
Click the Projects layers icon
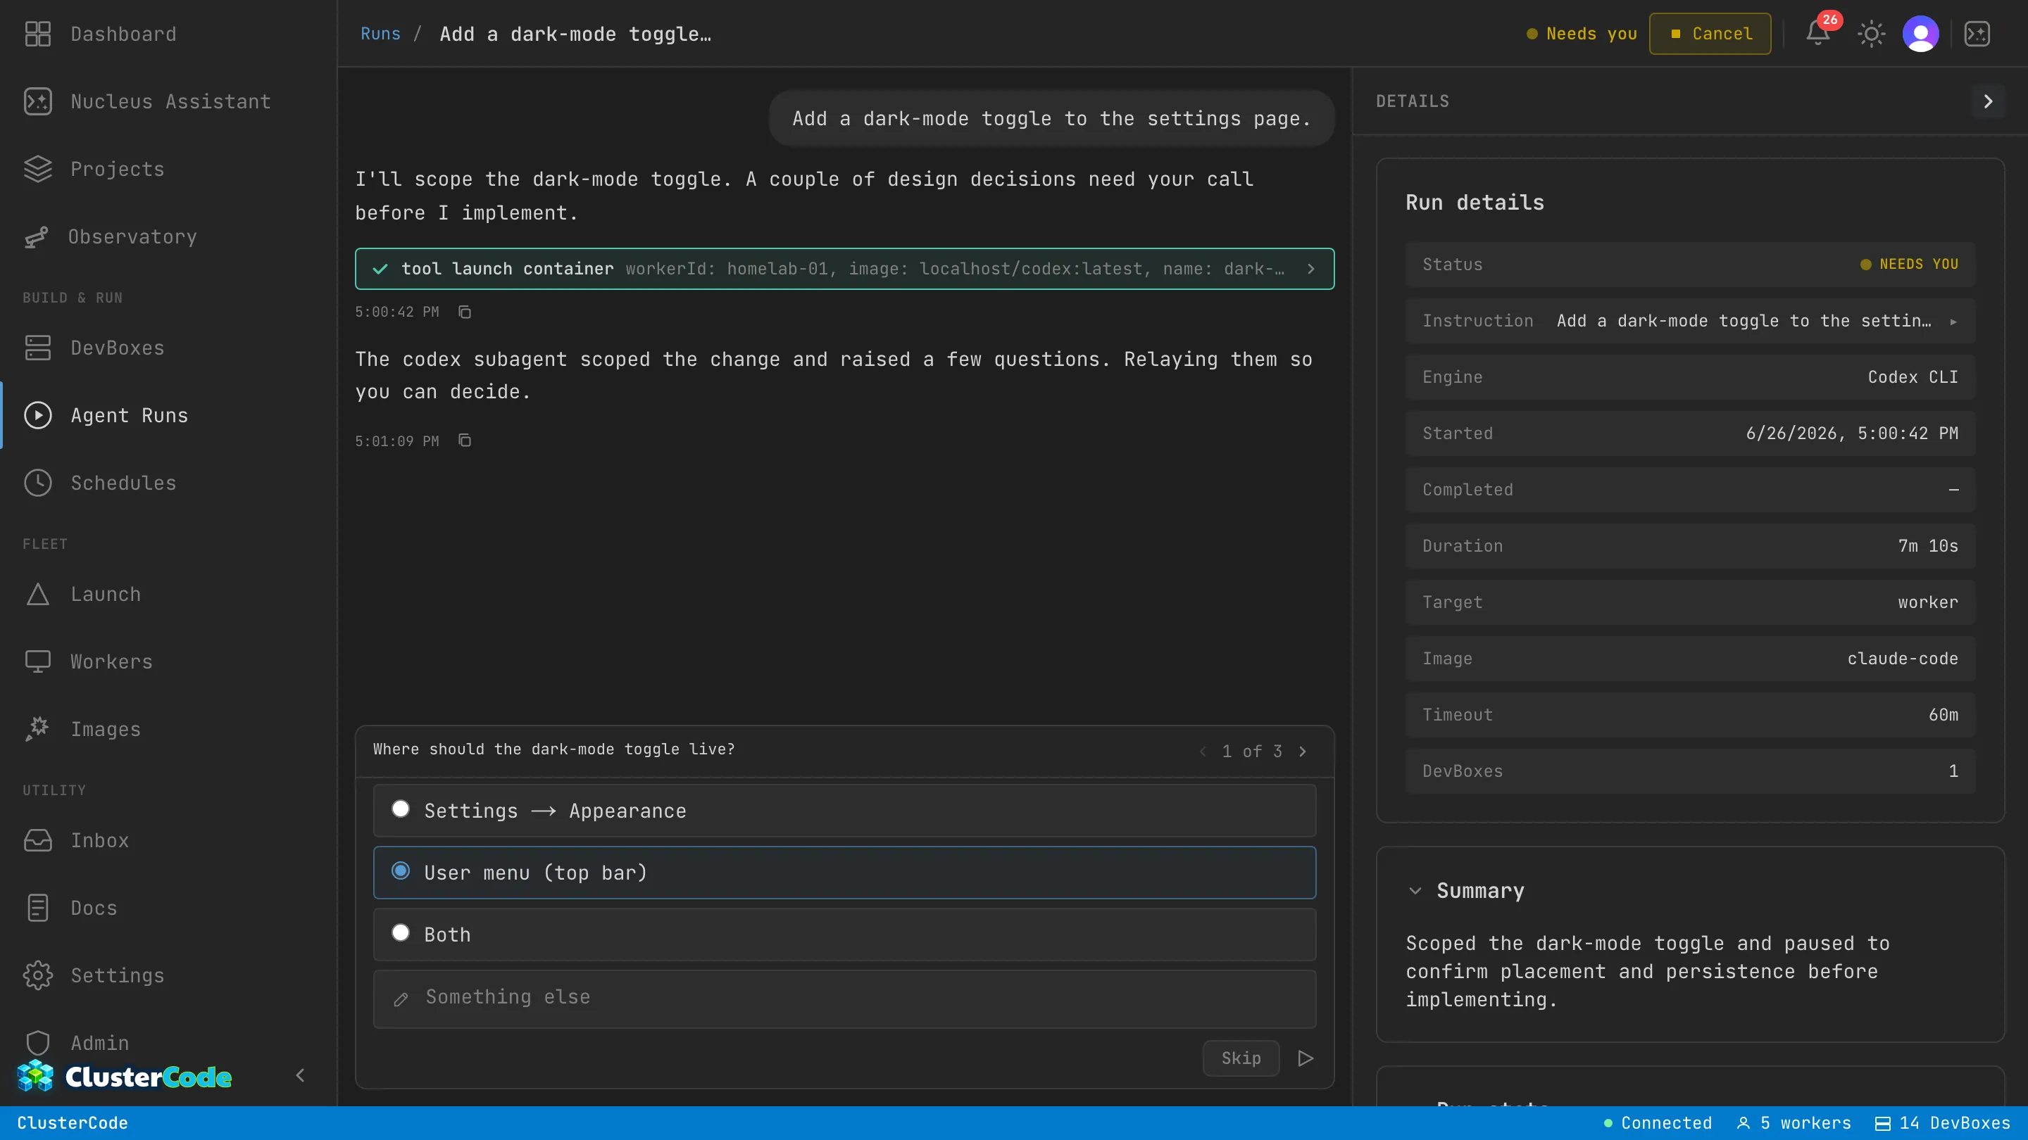(38, 169)
